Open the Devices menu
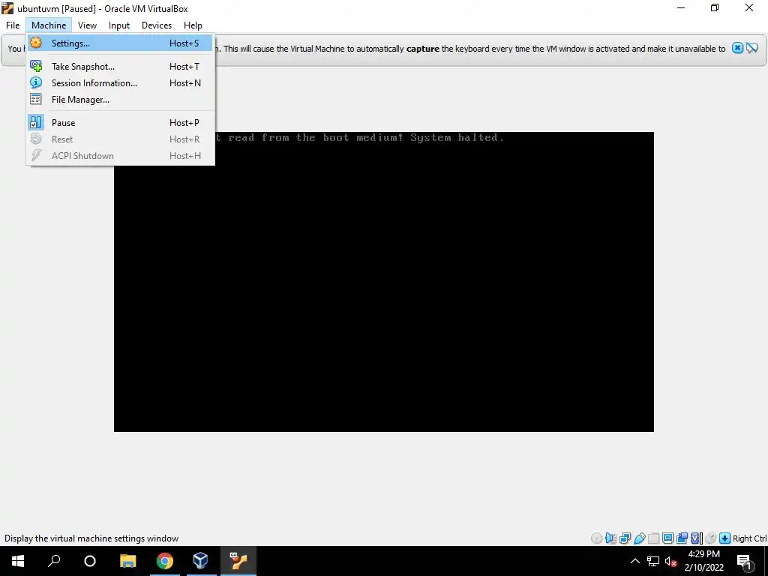The image size is (768, 576). coord(157,25)
